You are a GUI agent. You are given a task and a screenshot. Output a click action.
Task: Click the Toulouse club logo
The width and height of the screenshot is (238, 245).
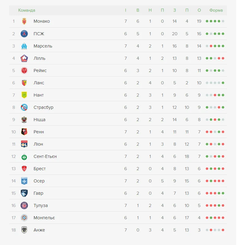(24, 205)
